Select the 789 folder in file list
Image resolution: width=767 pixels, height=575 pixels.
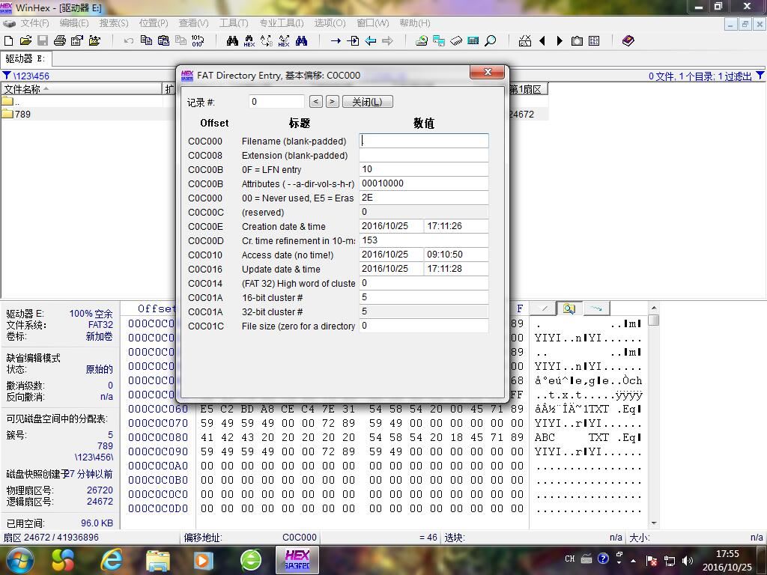tap(22, 114)
